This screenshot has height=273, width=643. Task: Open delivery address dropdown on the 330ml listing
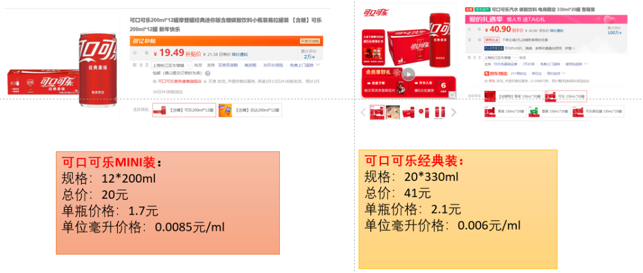pos(501,58)
